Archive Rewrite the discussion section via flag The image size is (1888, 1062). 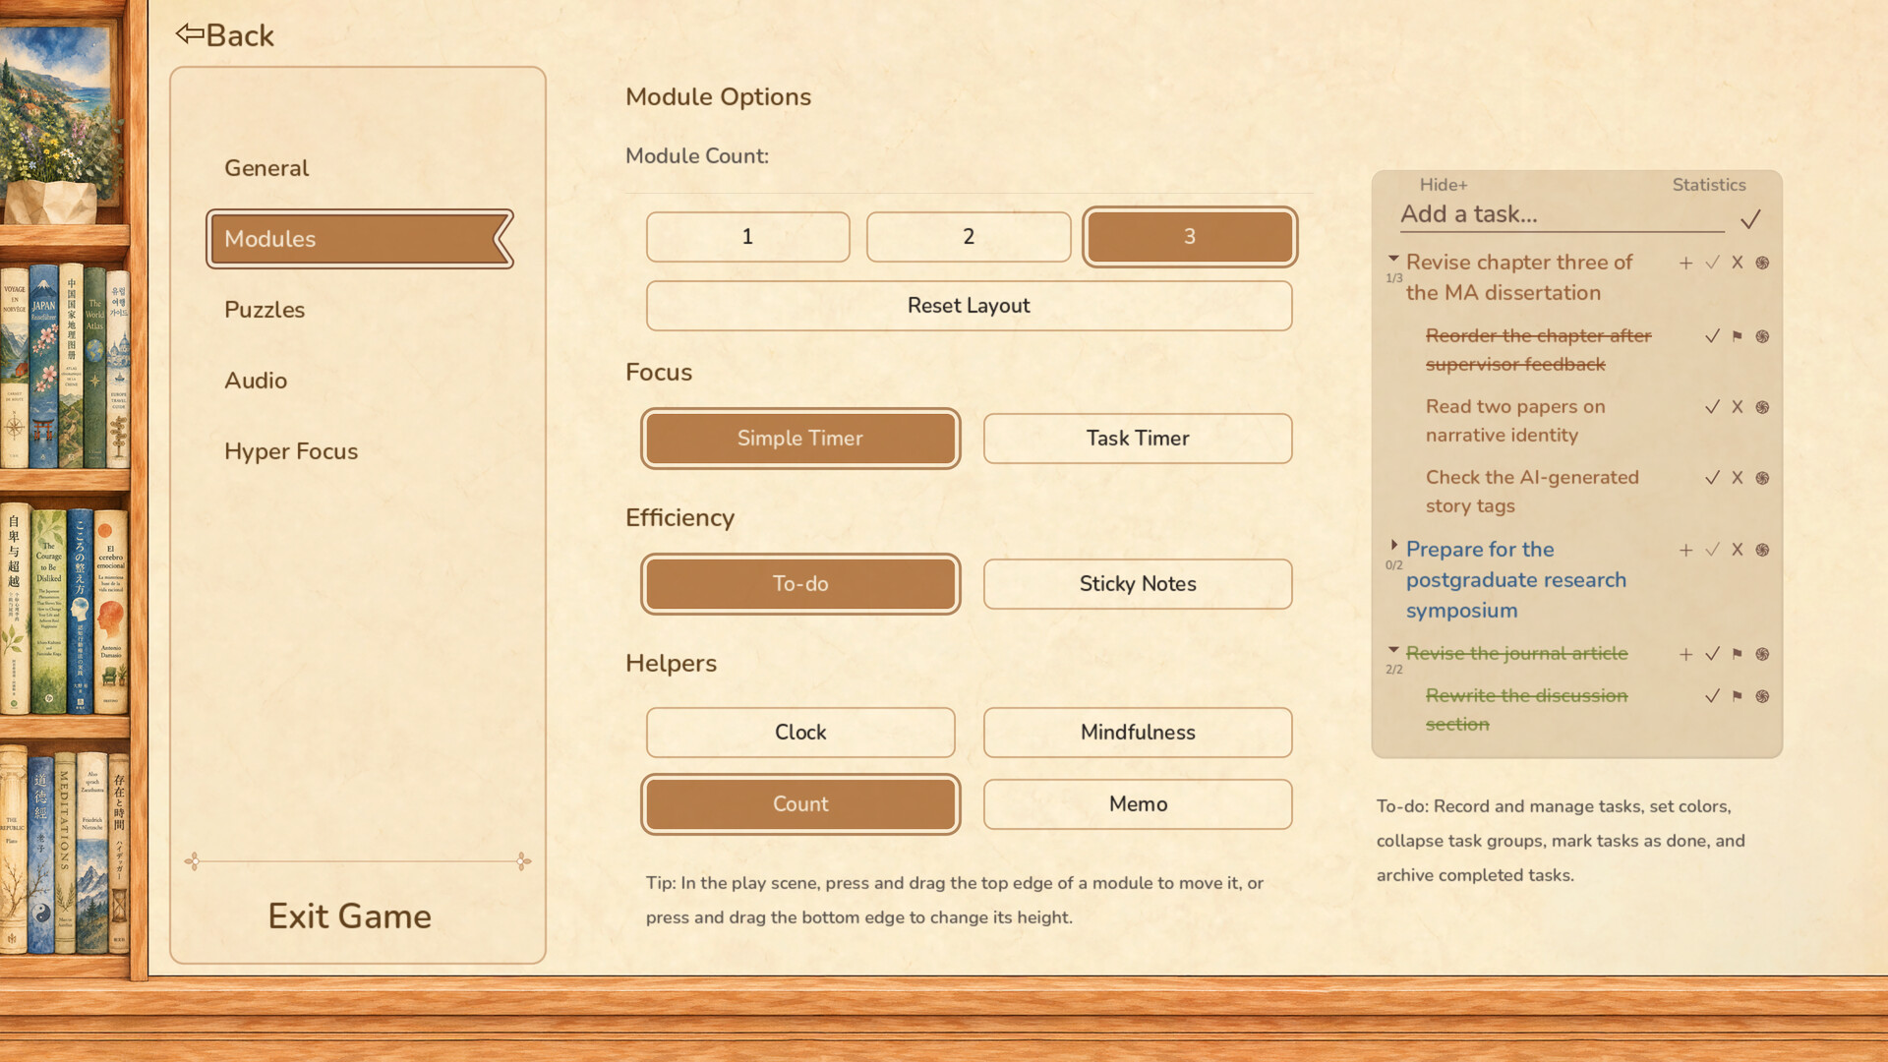tap(1737, 696)
